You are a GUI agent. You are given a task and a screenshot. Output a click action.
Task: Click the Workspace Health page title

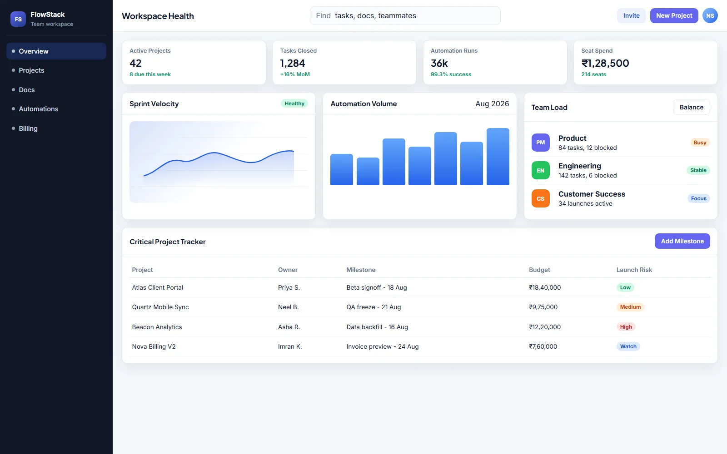158,16
